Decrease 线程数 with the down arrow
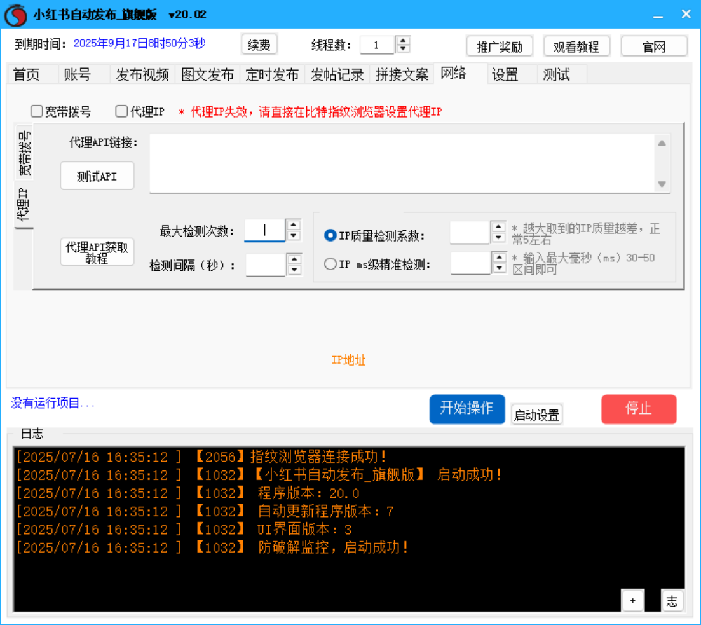The image size is (701, 625). click(404, 48)
